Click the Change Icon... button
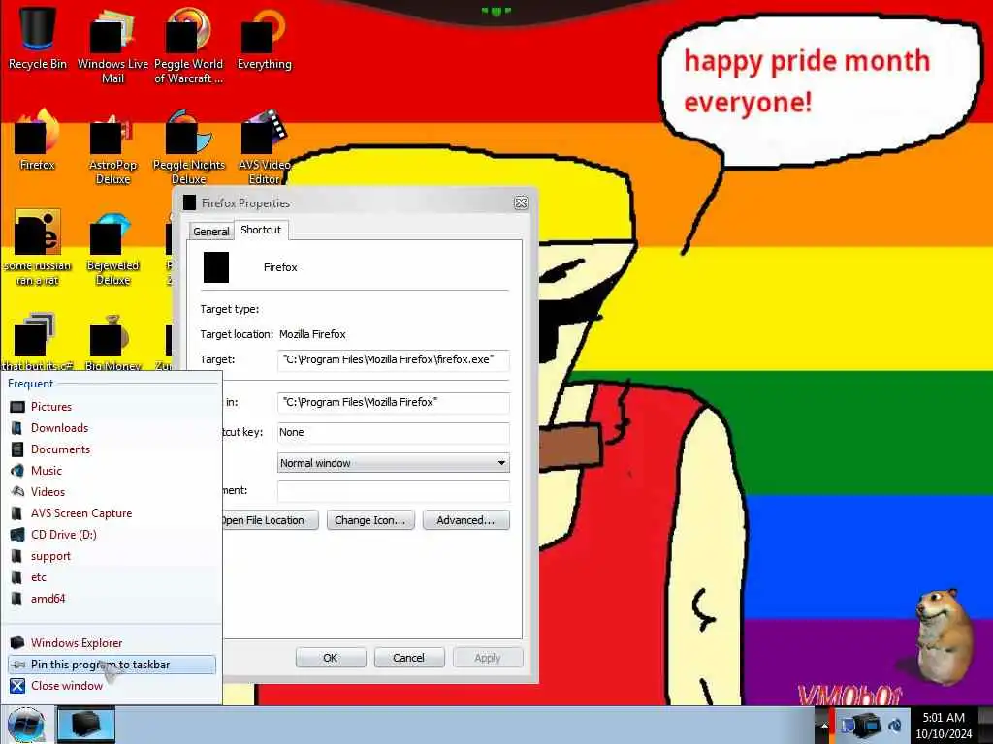 (x=370, y=520)
